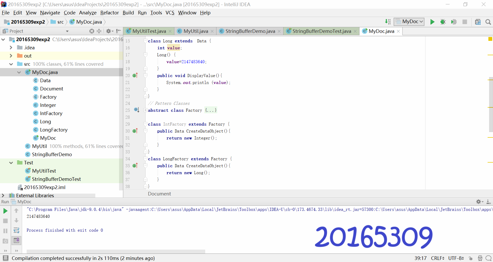Viewport: 493px width, 262px height.
Task: Click override marker on line 30
Action: point(135,131)
